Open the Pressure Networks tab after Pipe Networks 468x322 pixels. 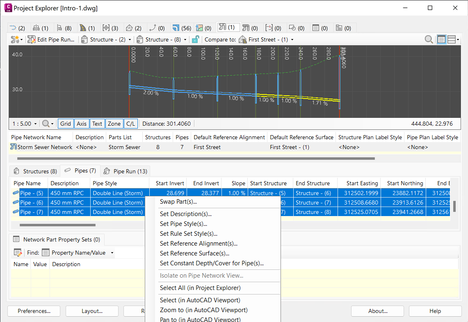(x=250, y=28)
